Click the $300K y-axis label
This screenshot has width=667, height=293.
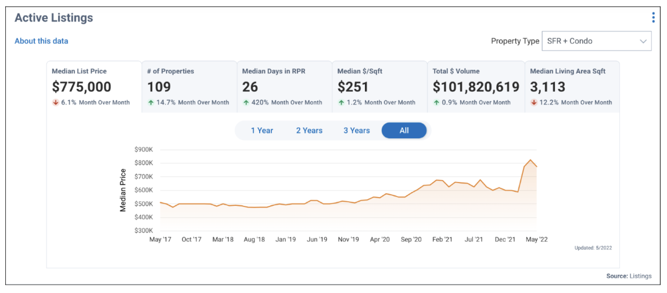point(144,230)
